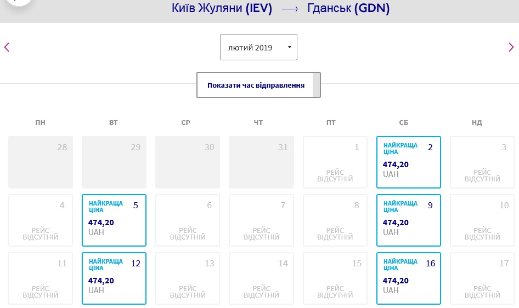Screen dimensions: 519x308
Task: Click February 10 calendar cell
Action: 482,220
